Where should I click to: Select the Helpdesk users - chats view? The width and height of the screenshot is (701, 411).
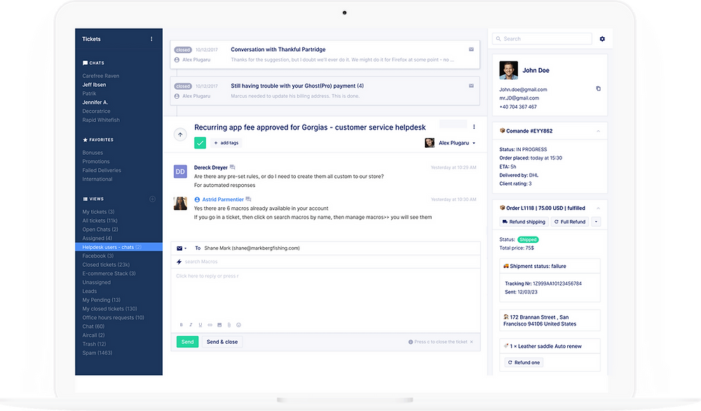pos(118,247)
